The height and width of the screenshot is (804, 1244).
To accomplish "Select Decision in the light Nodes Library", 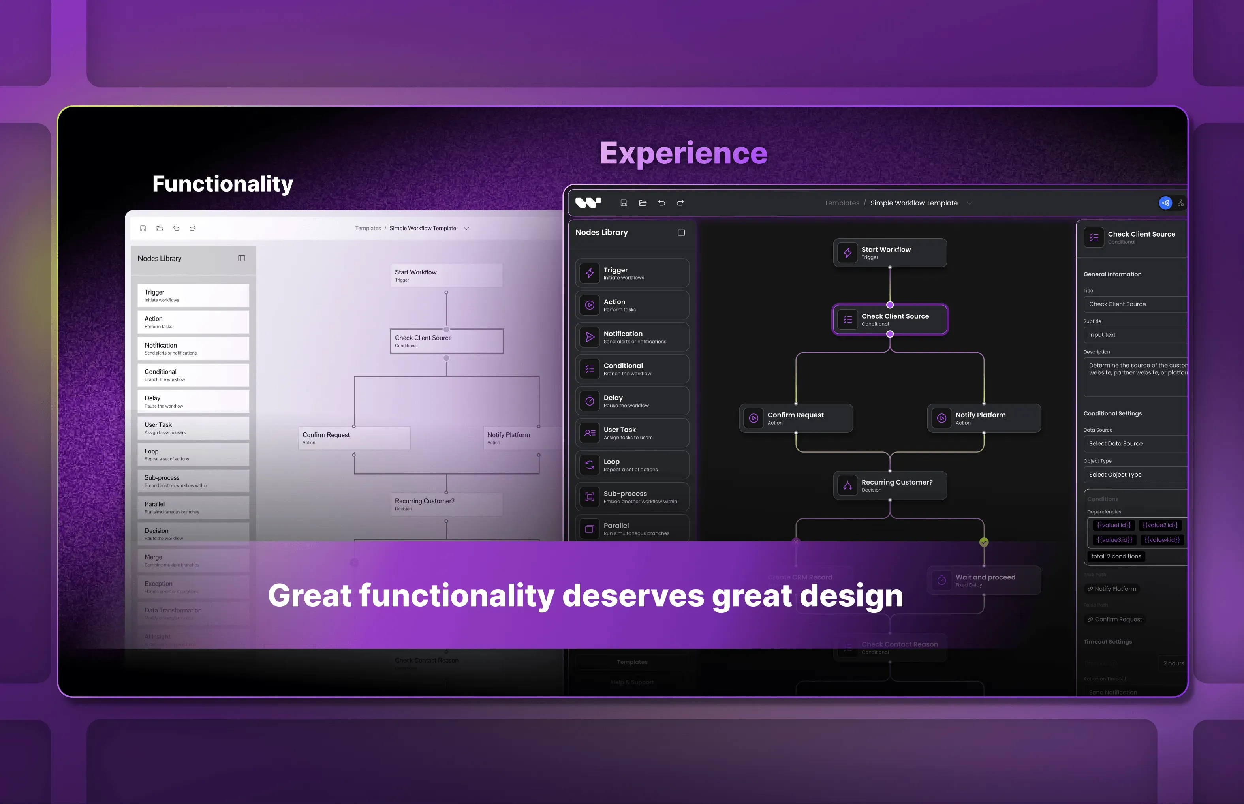I will pos(193,534).
